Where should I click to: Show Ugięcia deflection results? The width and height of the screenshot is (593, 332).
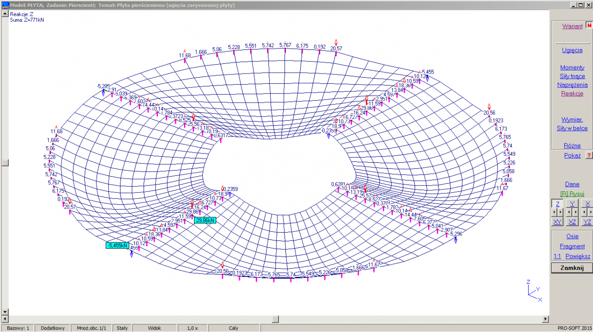tap(572, 50)
